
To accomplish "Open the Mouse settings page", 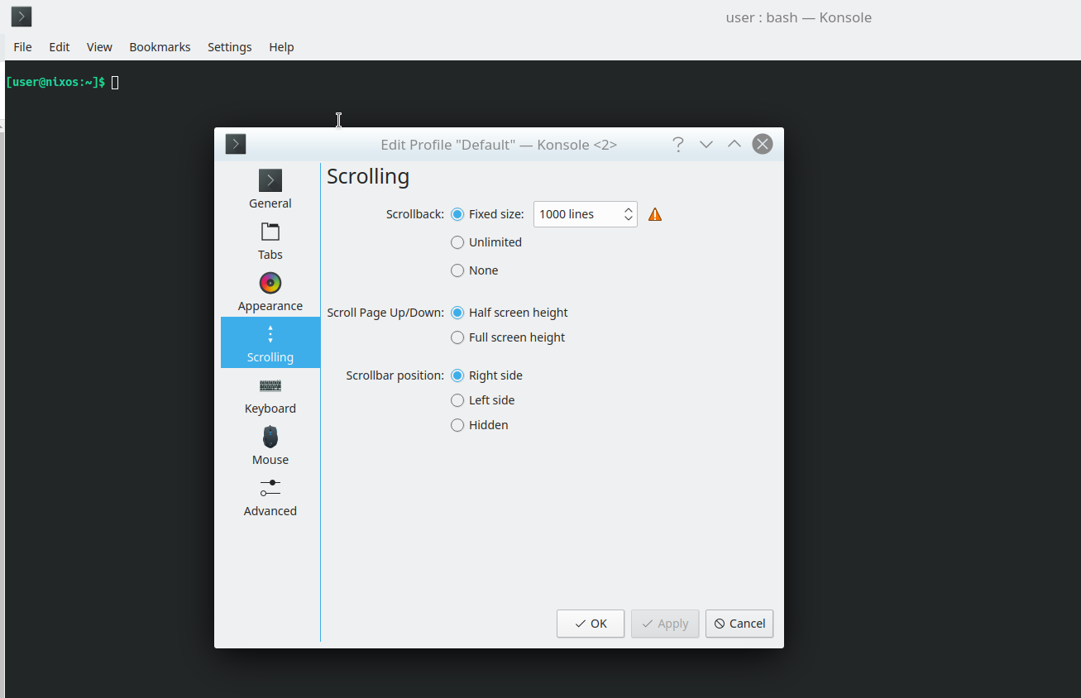I will point(270,445).
